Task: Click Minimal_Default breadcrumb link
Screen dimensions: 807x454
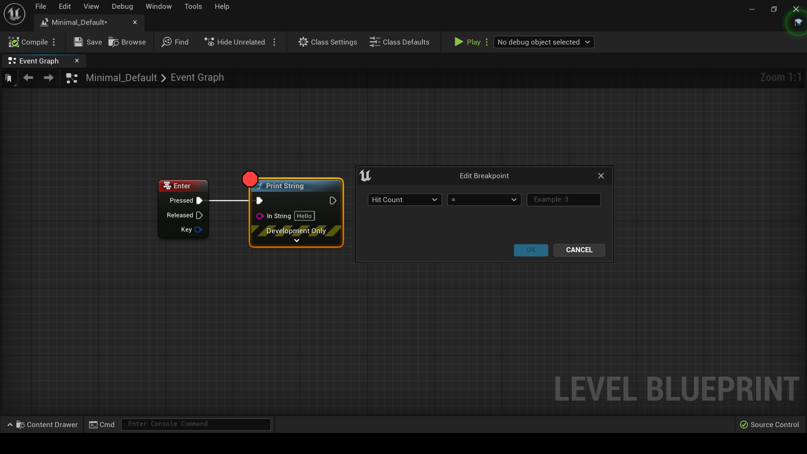Action: 121,78
